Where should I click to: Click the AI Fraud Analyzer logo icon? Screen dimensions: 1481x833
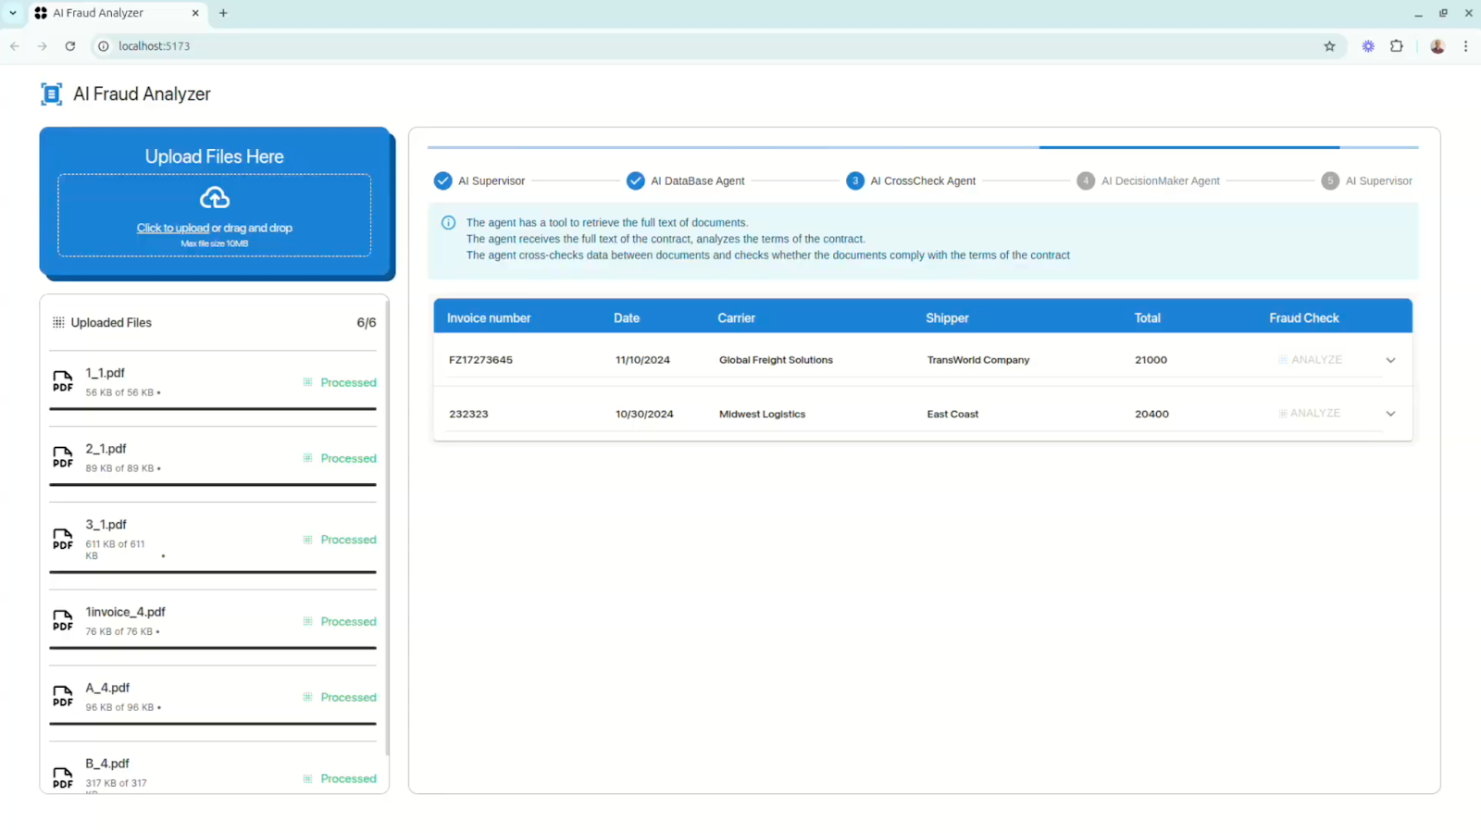[x=52, y=93]
